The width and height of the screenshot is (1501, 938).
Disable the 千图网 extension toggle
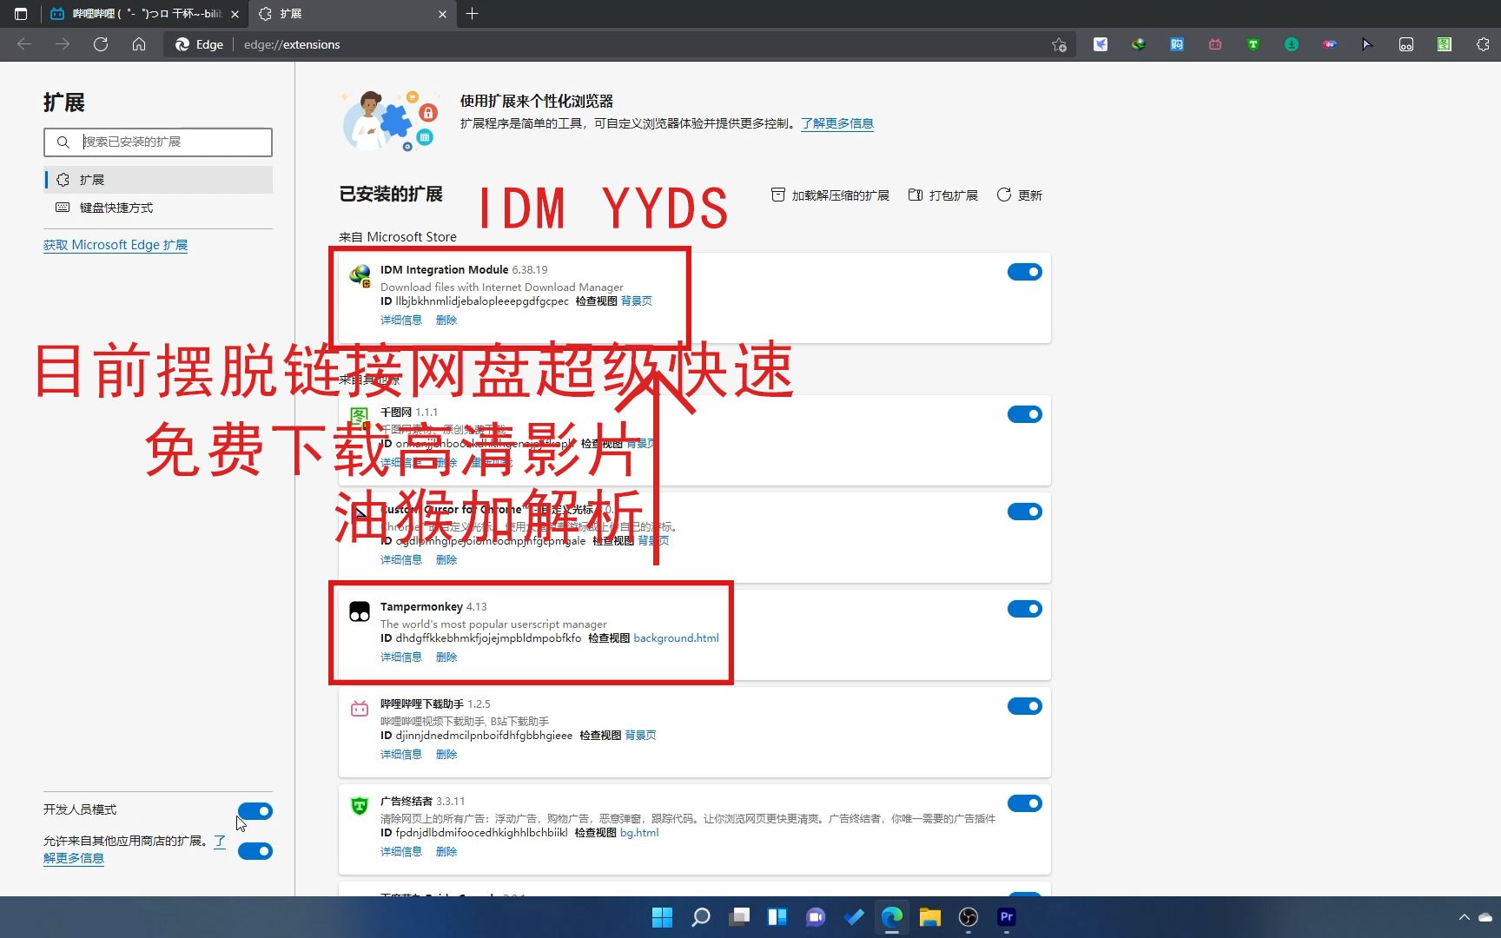(1025, 414)
